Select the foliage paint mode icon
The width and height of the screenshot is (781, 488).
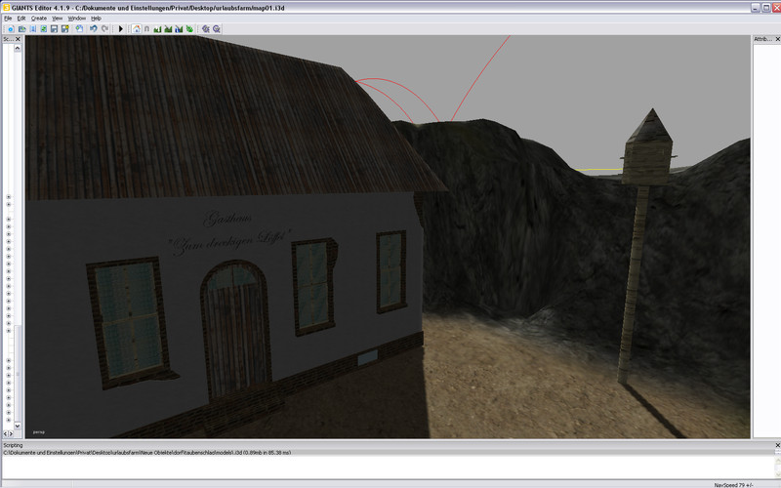click(x=189, y=29)
